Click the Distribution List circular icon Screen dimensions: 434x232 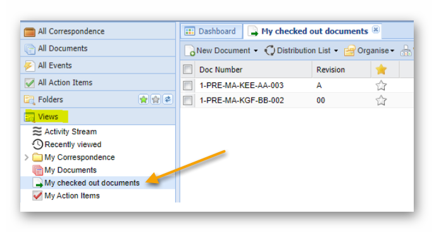(270, 51)
